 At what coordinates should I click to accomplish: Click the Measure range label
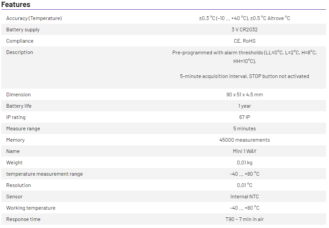click(x=23, y=129)
